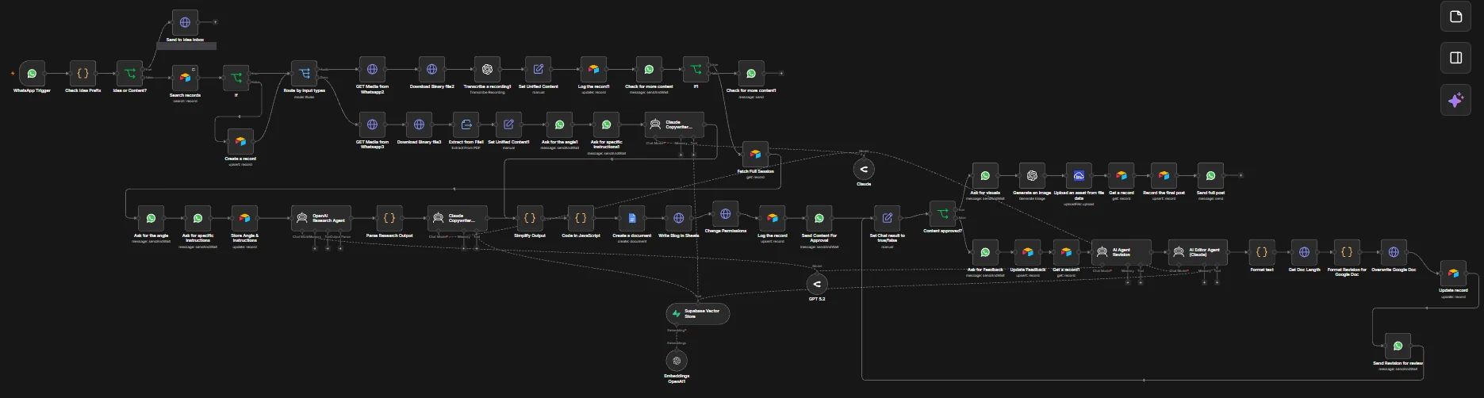Select the Download Binary file3 node
The height and width of the screenshot is (398, 1484).
[x=419, y=124]
